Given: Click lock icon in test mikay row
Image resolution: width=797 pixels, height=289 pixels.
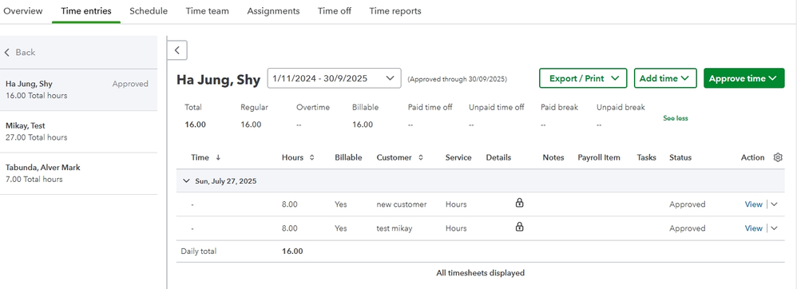Looking at the screenshot, I should click(519, 227).
